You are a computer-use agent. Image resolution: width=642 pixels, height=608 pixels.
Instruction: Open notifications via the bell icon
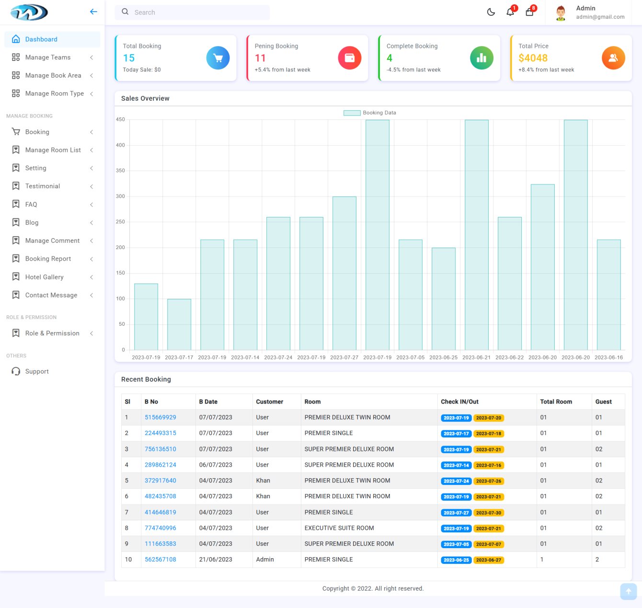510,12
